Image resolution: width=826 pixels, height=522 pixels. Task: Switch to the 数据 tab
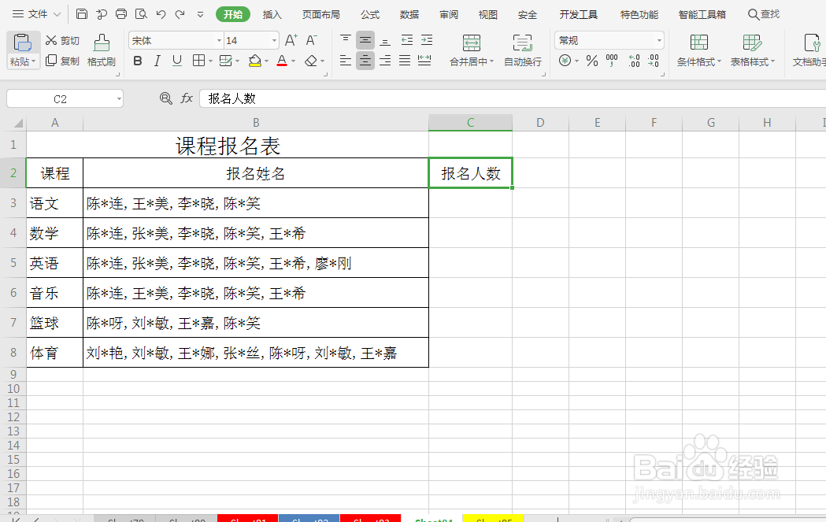coord(409,15)
